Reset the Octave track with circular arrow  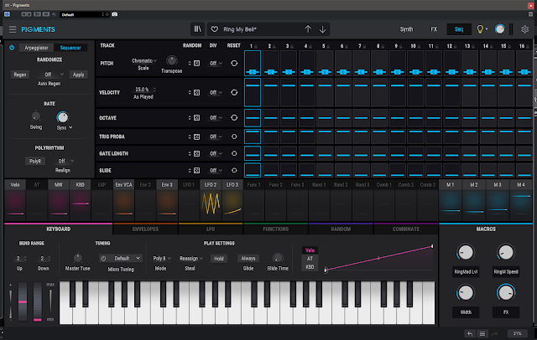[x=234, y=118]
